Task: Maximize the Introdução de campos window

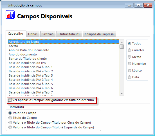Action: [138, 5]
